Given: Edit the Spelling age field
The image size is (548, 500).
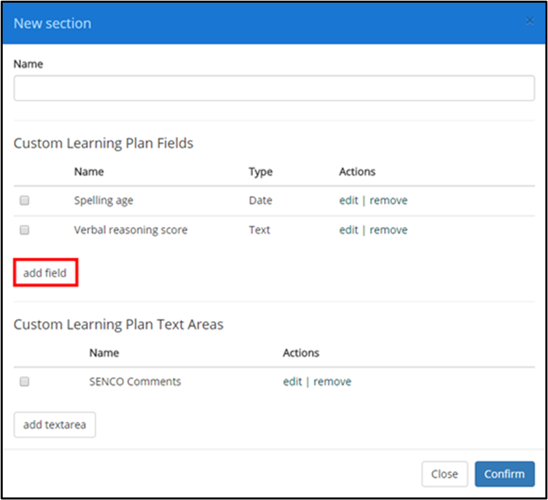Looking at the screenshot, I should click(349, 201).
